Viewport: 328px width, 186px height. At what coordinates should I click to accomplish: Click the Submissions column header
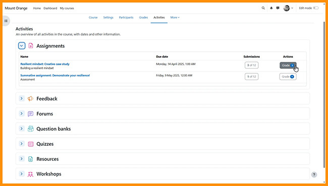(x=252, y=57)
